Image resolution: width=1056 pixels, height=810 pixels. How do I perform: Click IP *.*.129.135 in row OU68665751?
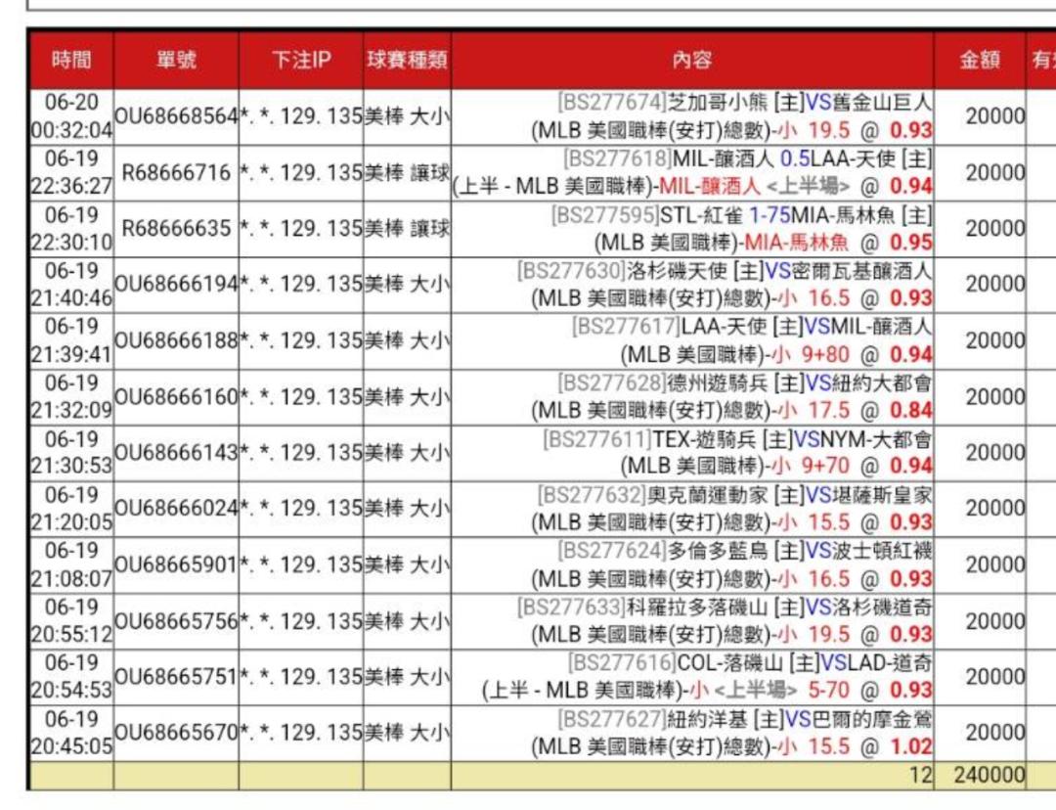click(301, 677)
